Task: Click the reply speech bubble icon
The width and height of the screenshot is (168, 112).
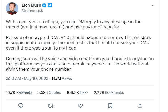Action: [x=22, y=106]
